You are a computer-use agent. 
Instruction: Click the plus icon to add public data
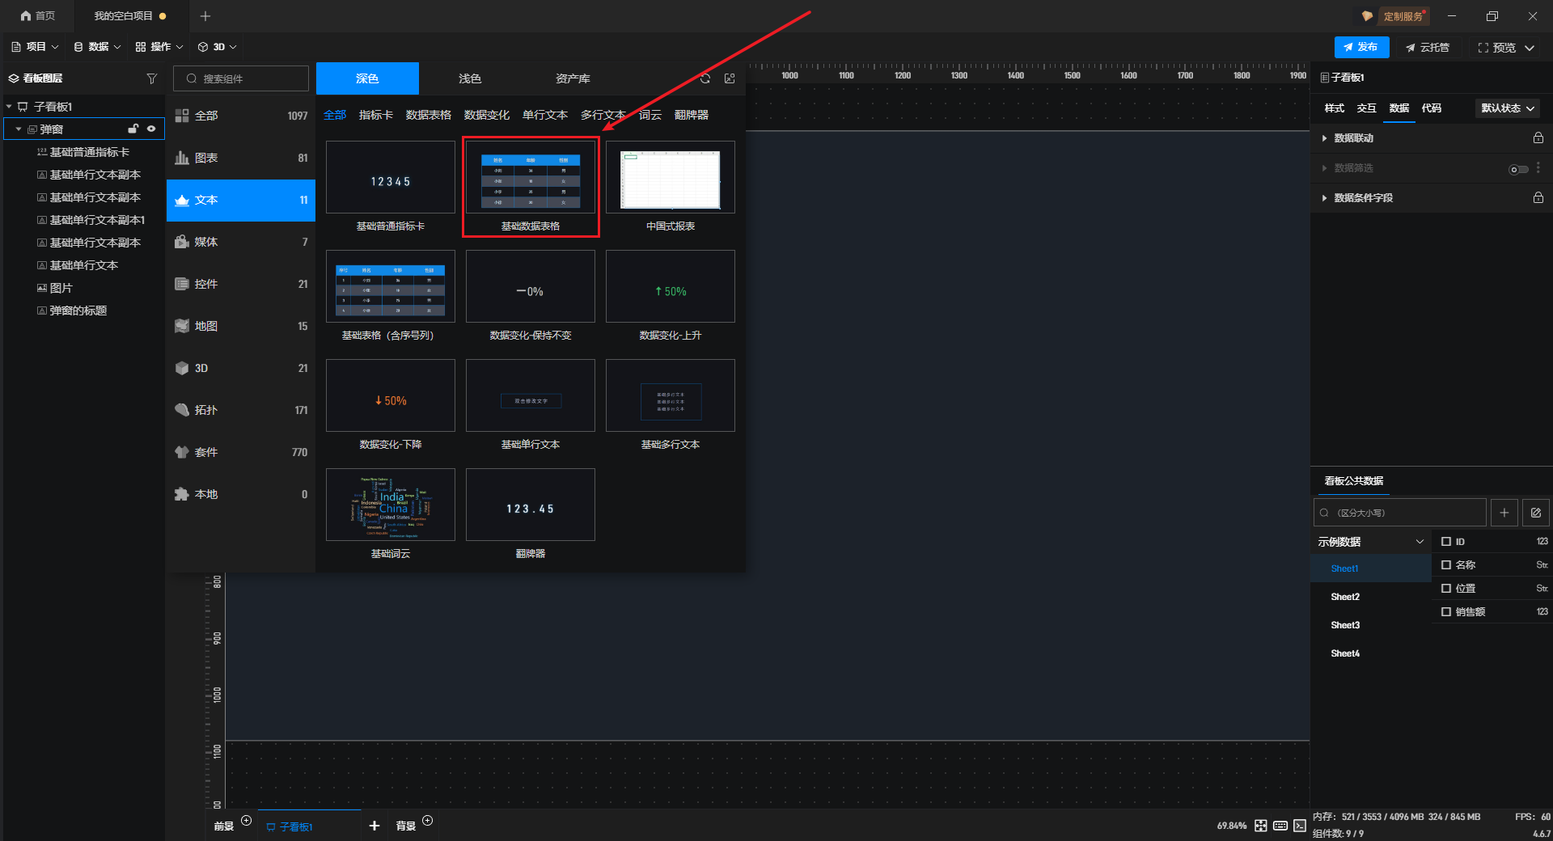(x=1504, y=513)
